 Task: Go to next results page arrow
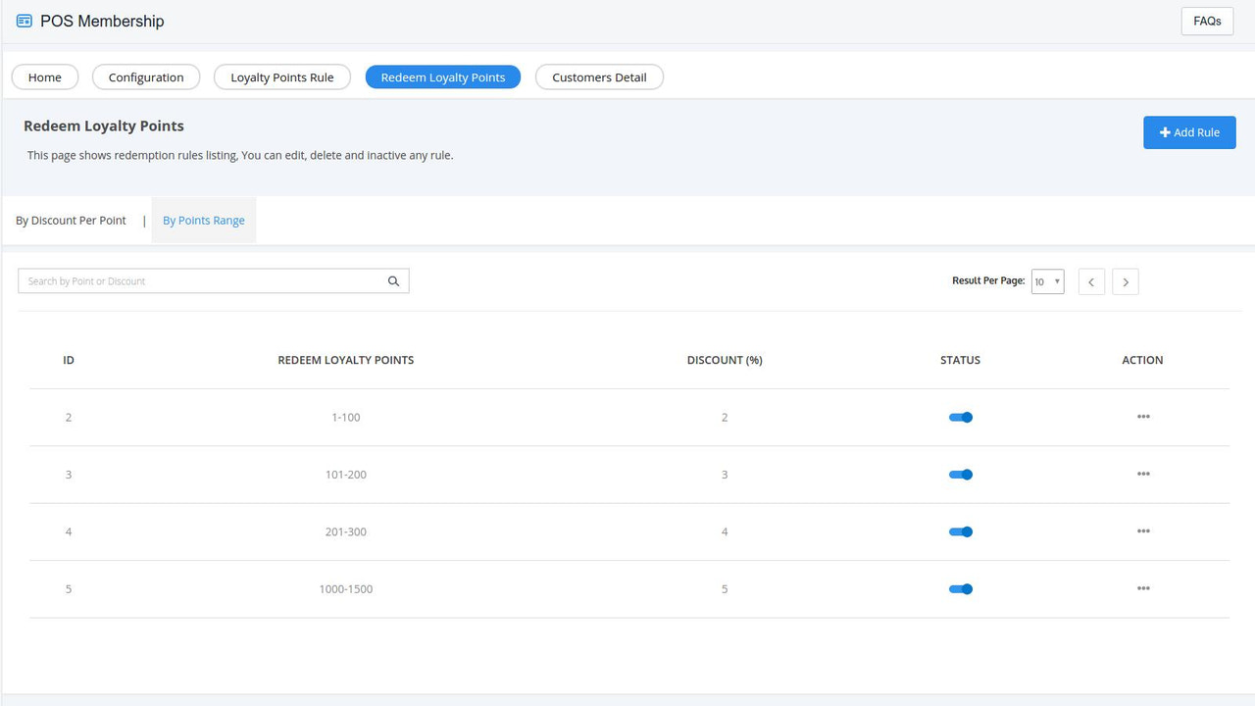point(1126,282)
